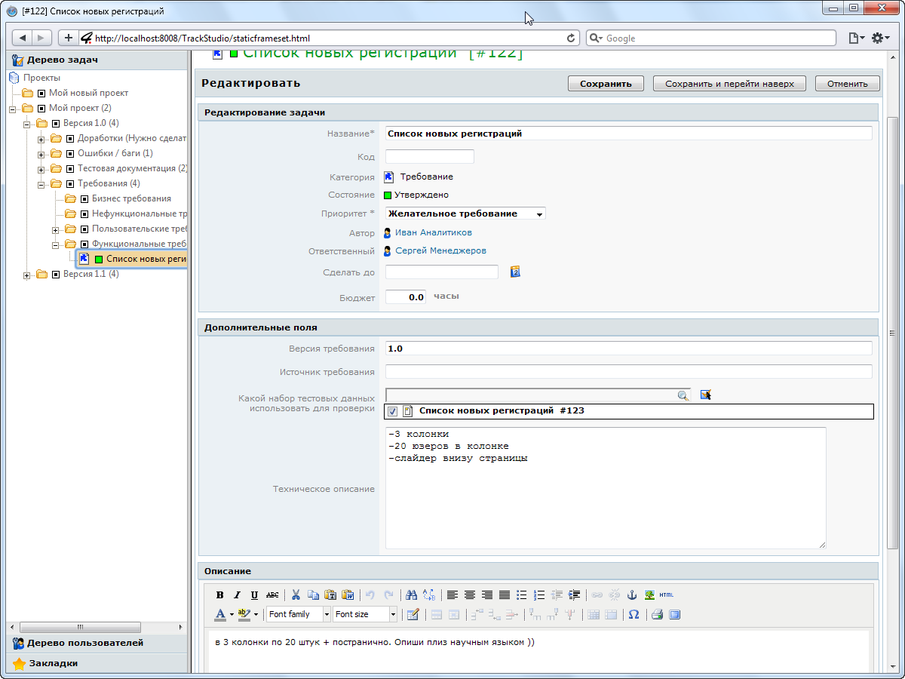Print description with printer icon
Viewport: 905px width, 679px height.
tap(657, 614)
